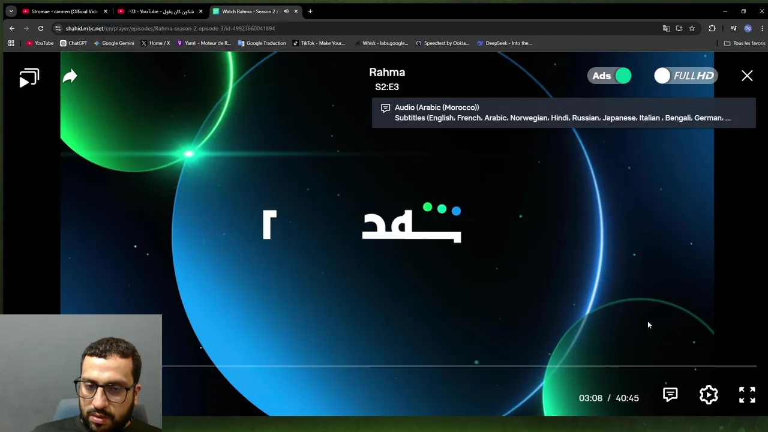This screenshot has height=432, width=768.
Task: Open the Tous les favoris folder
Action: point(745,43)
